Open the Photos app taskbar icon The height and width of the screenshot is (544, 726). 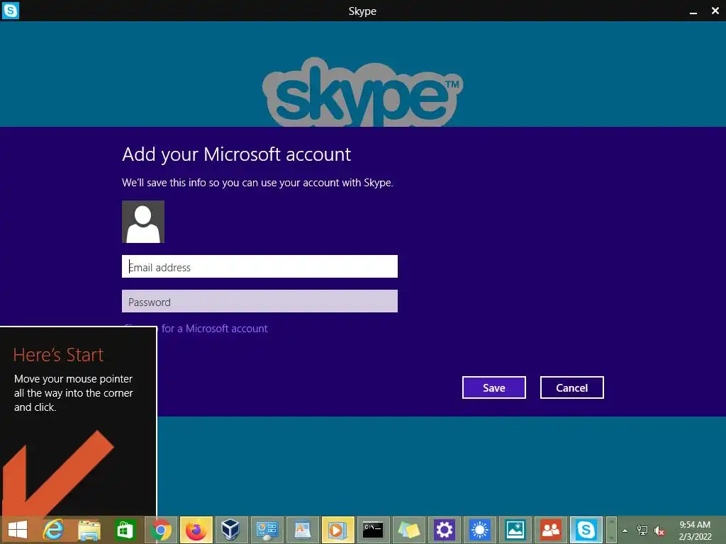[x=515, y=530]
